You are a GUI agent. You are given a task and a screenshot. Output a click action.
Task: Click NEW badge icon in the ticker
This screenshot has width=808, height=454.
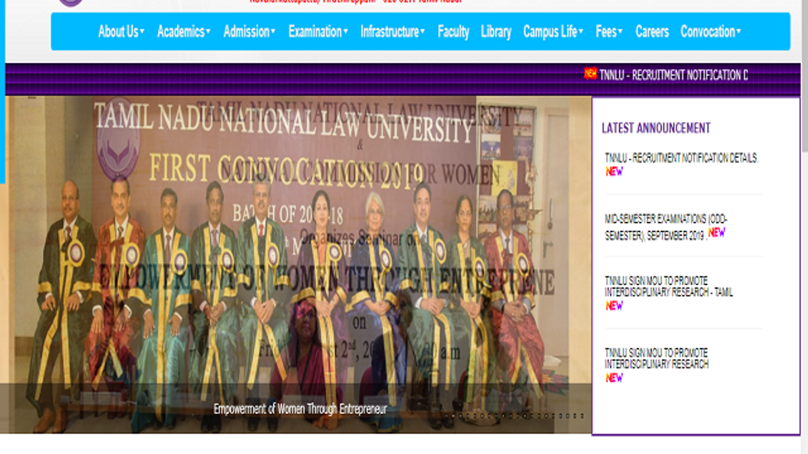591,73
